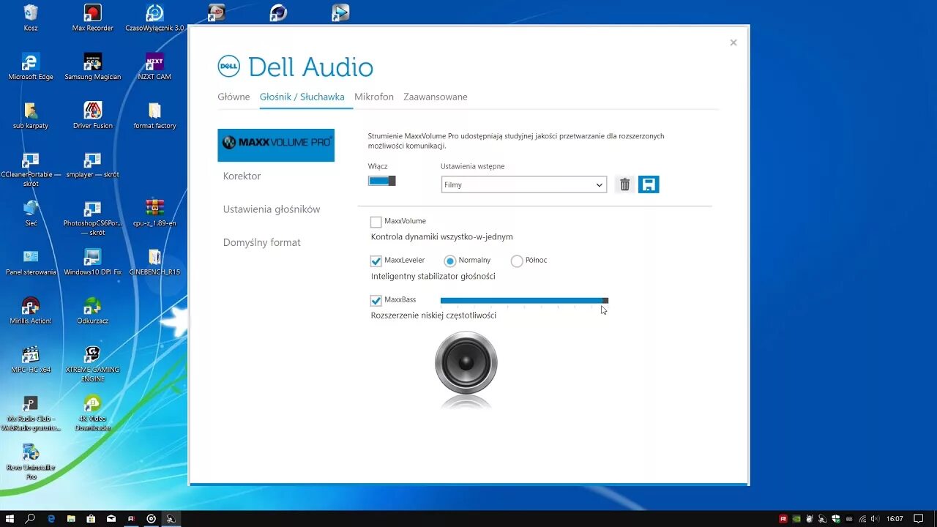This screenshot has height=527, width=937.
Task: Open the Windows Start menu
Action: 10,518
